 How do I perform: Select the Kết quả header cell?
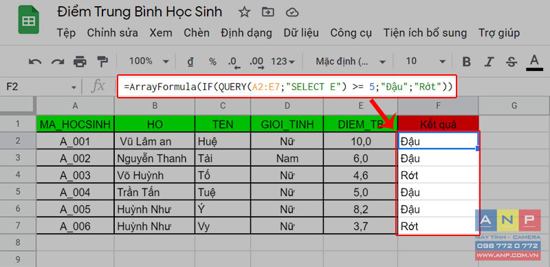tap(438, 124)
